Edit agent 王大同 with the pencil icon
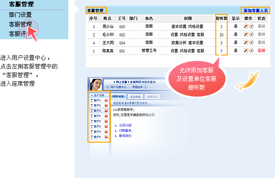275x178 pixels. pos(246,43)
